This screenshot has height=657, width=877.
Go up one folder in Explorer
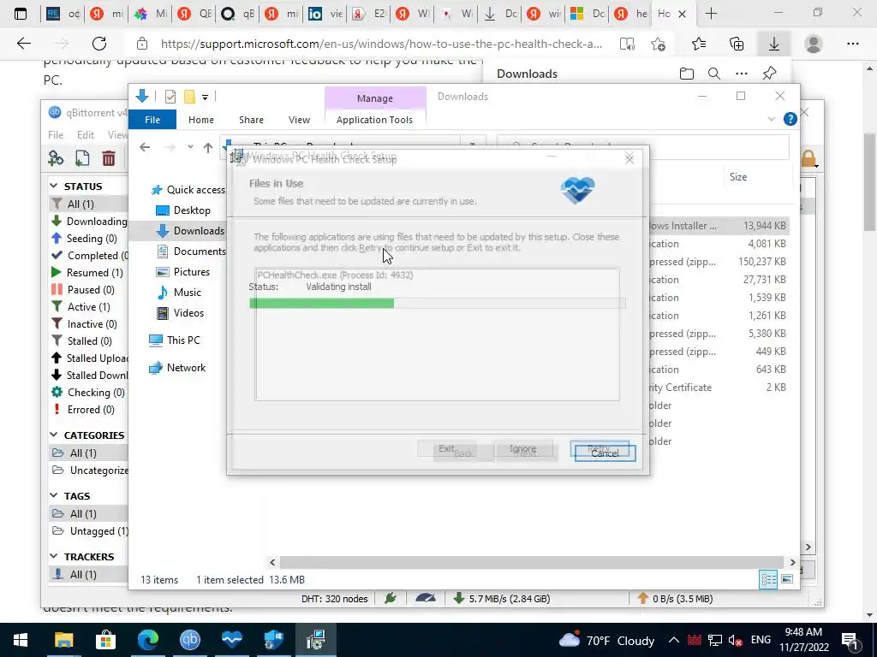[x=208, y=147]
